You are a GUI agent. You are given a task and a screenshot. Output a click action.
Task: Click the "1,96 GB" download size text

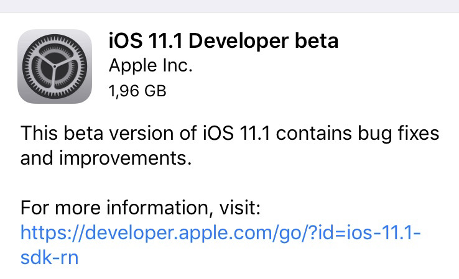click(137, 91)
